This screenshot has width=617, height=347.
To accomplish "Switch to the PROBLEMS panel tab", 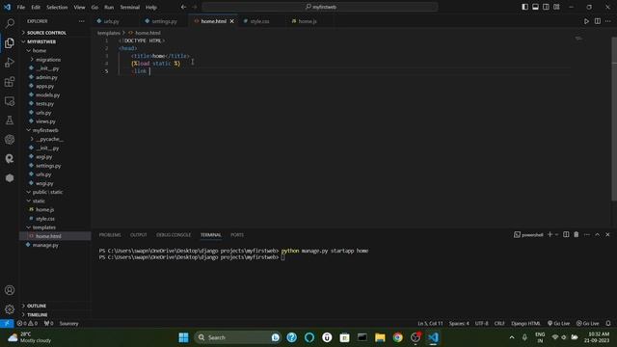I will click(110, 235).
